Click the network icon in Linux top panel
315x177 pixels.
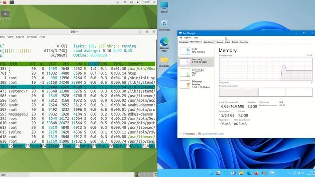131,2
